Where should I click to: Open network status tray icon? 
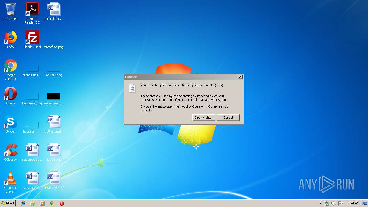(327, 203)
